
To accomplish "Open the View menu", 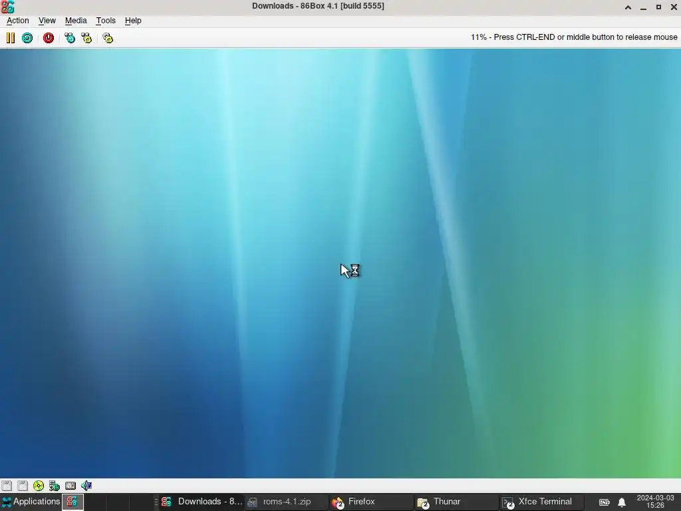I will coord(47,21).
